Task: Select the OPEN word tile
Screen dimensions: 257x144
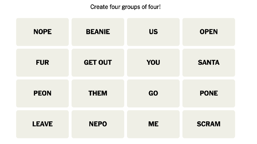Action: [x=209, y=32]
